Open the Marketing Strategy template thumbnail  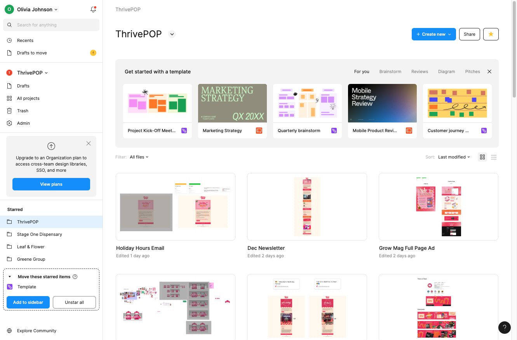click(x=232, y=103)
